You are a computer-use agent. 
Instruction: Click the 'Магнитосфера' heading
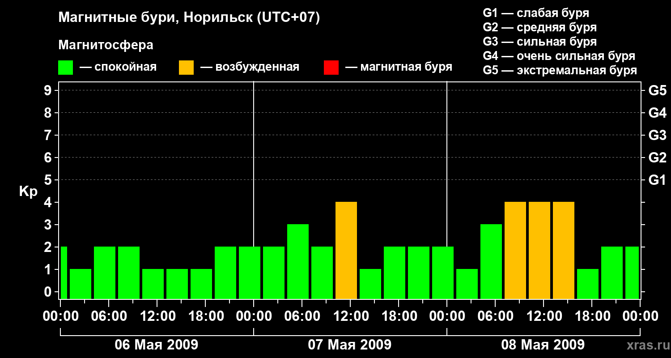(x=106, y=45)
